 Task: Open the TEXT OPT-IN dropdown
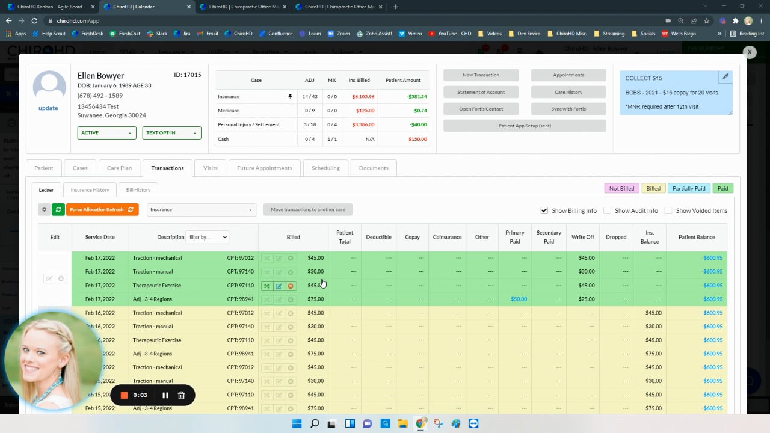[171, 133]
